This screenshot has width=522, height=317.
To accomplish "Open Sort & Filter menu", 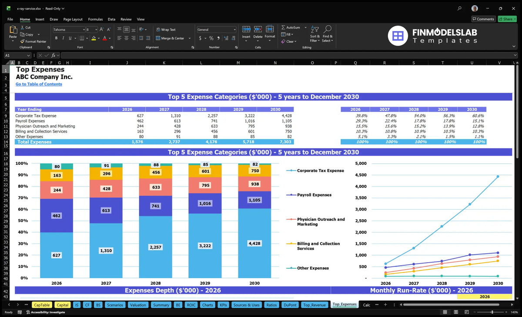I will [315, 34].
